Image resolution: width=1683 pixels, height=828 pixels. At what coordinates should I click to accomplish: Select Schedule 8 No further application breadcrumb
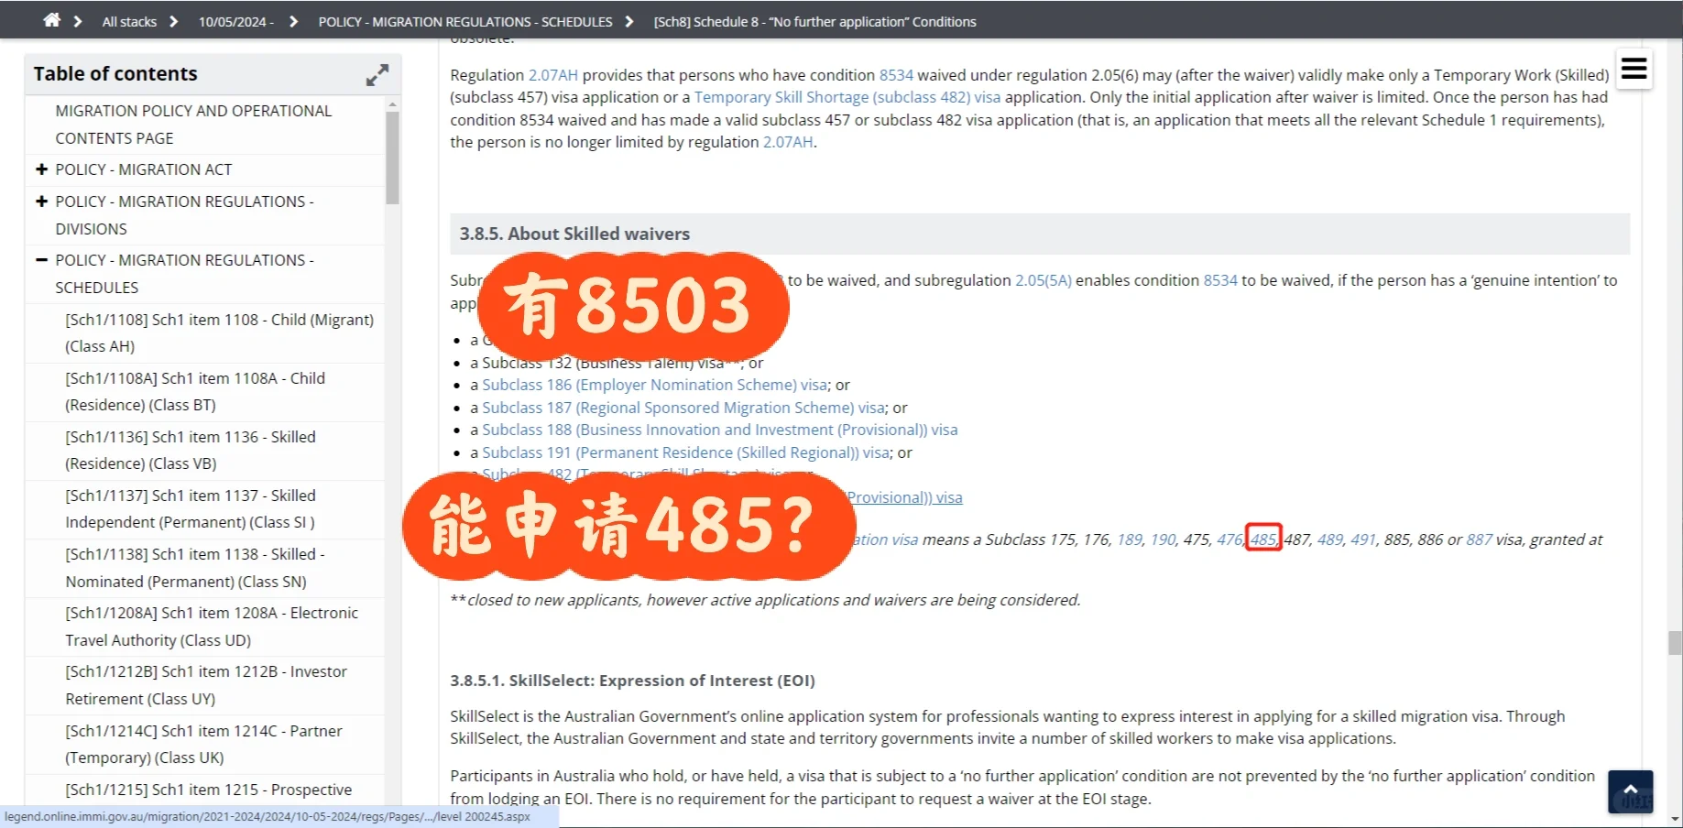coord(814,21)
